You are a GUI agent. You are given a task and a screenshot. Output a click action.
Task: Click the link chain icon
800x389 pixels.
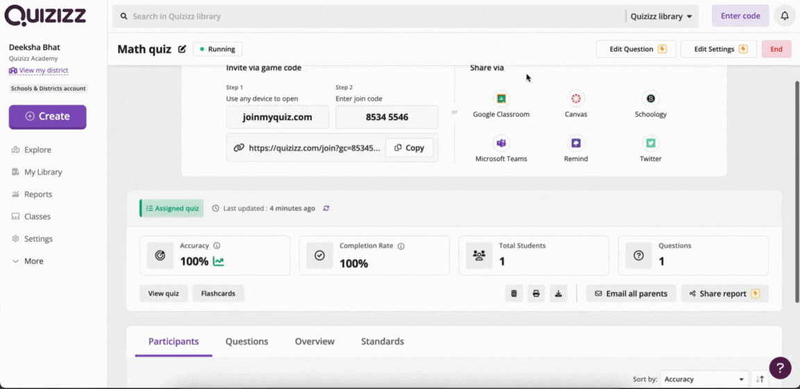tap(239, 148)
